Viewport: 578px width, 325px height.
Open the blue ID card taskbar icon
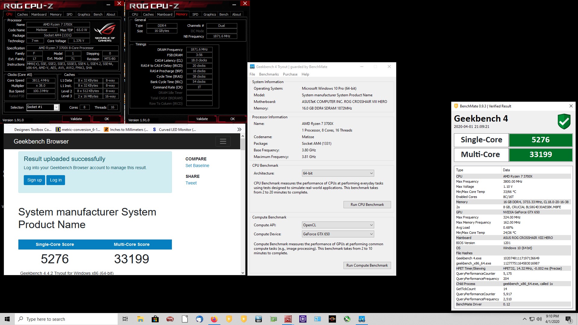[318, 319]
